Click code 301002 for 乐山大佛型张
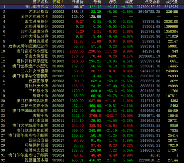Viewport: 184px width, 163px height. [x=58, y=56]
